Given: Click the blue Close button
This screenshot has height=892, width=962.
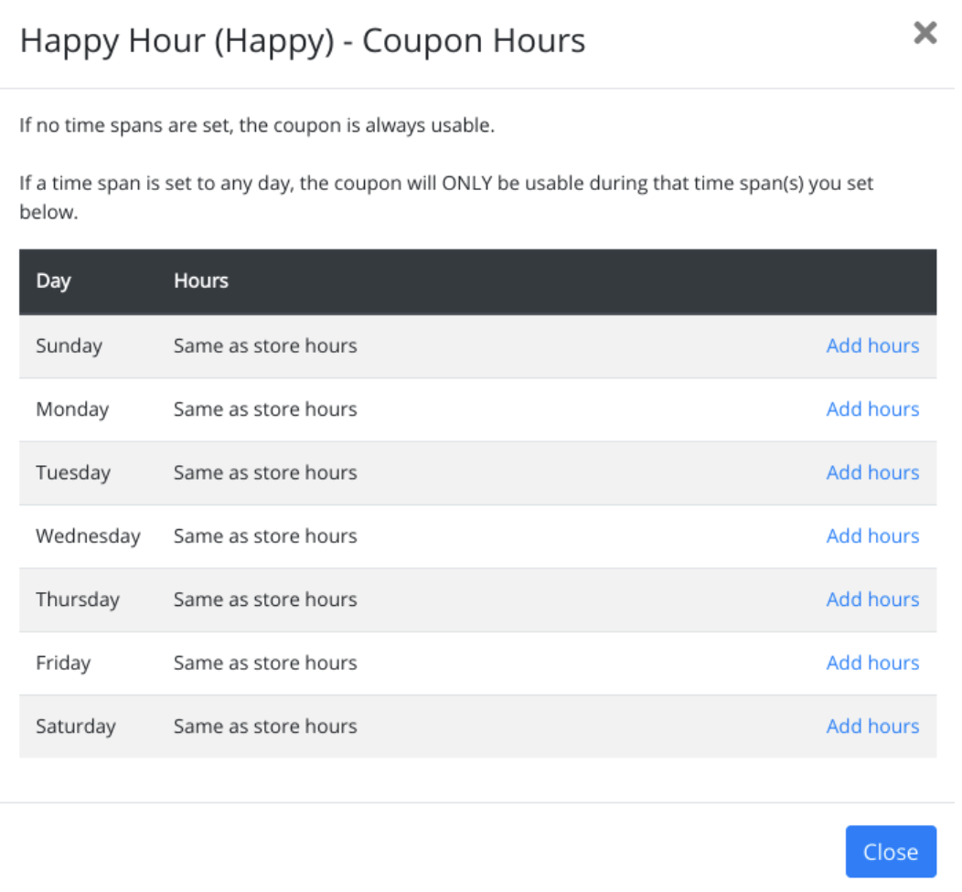Looking at the screenshot, I should click(x=891, y=852).
